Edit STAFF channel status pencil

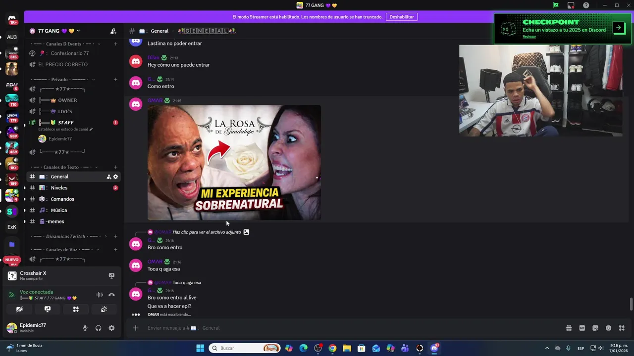click(91, 130)
